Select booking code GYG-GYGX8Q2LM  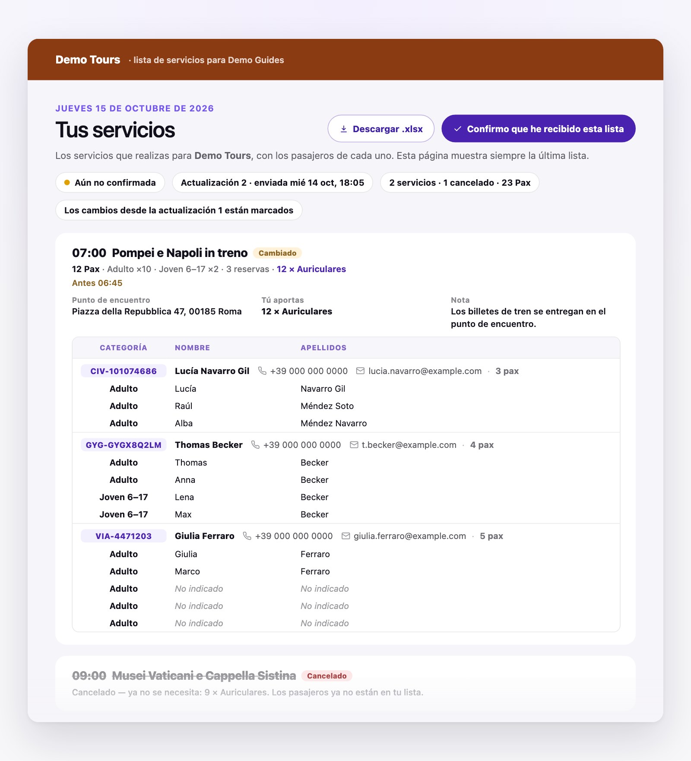[124, 445]
